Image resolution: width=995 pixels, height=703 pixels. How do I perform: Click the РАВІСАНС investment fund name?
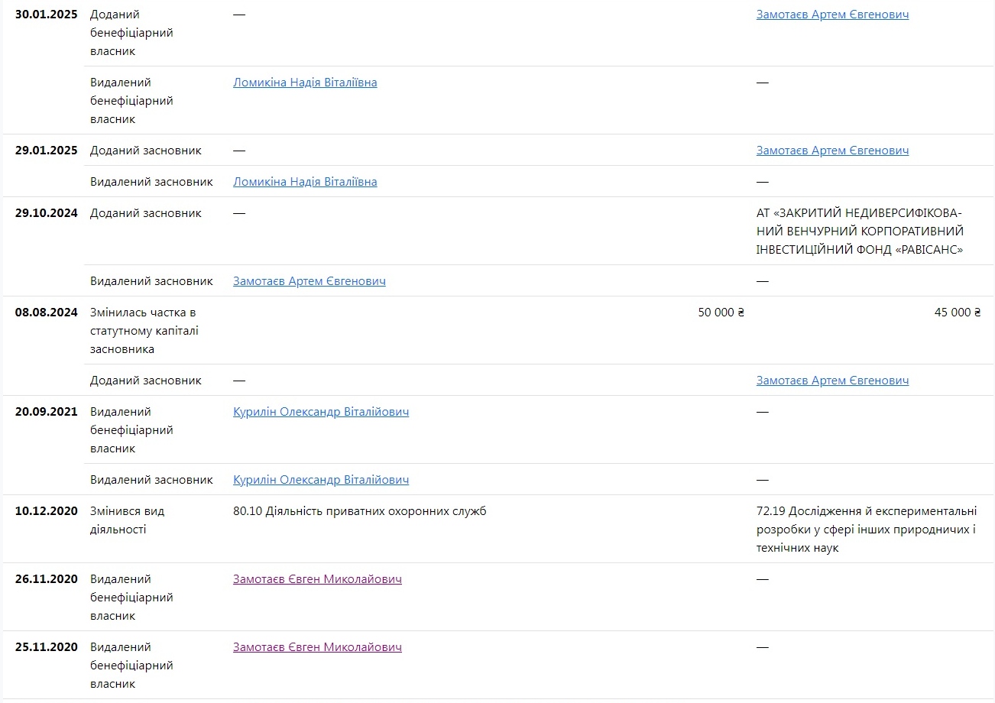860,231
